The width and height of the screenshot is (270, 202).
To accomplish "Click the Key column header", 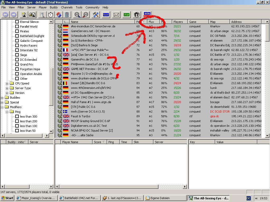I will click(202, 142).
